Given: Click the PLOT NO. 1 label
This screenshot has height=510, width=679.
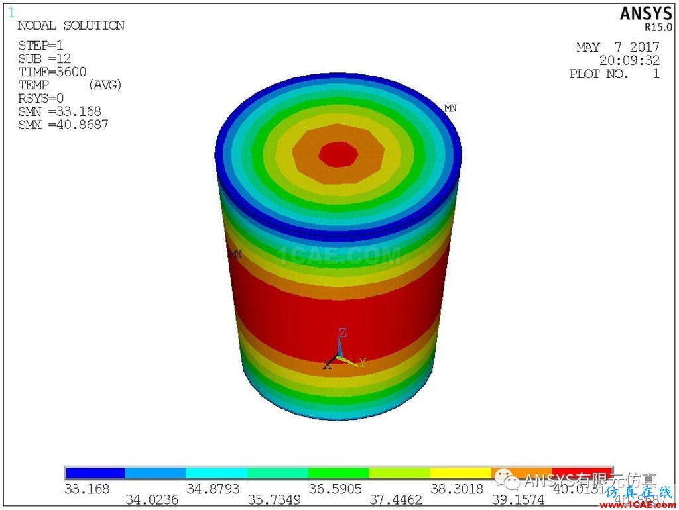Looking at the screenshot, I should point(614,74).
